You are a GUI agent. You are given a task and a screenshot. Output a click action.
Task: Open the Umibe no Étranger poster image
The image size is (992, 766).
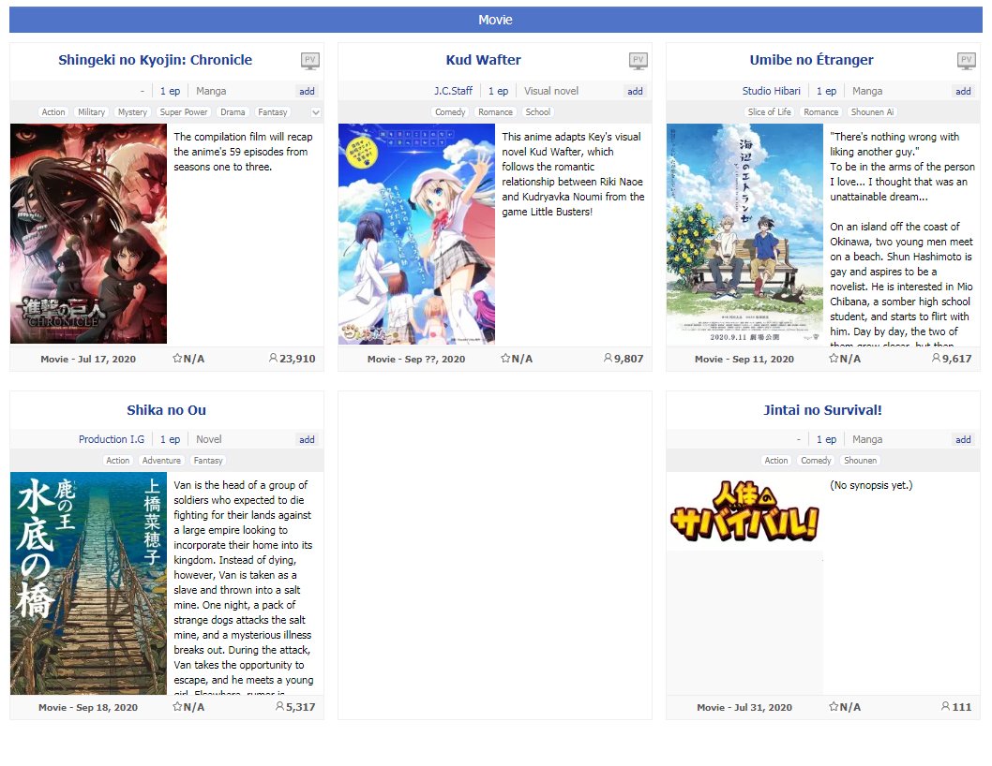[x=744, y=234]
